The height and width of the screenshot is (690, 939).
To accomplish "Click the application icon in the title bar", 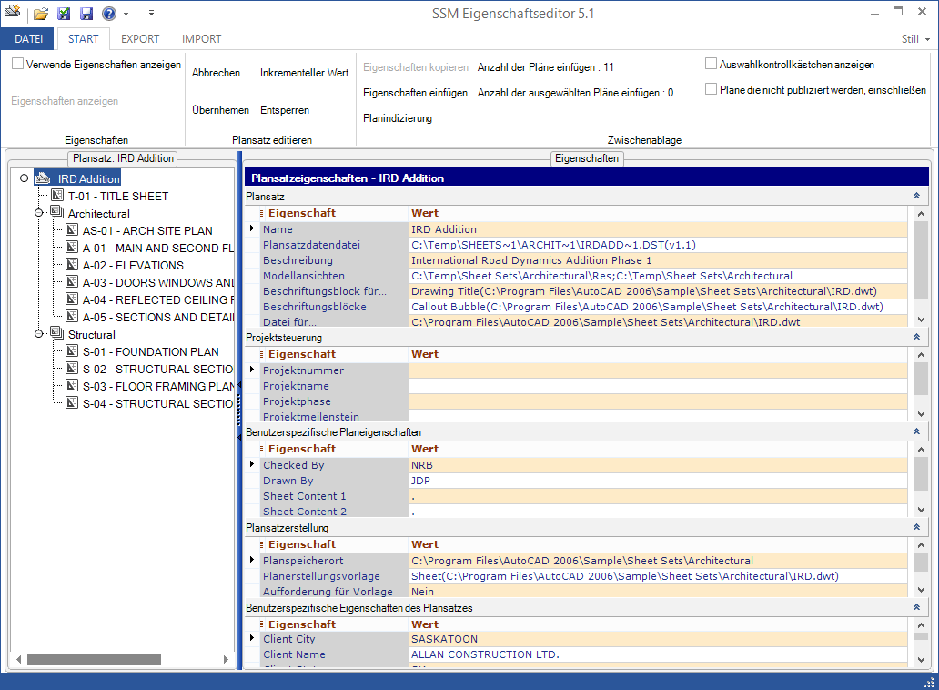I will pos(13,12).
